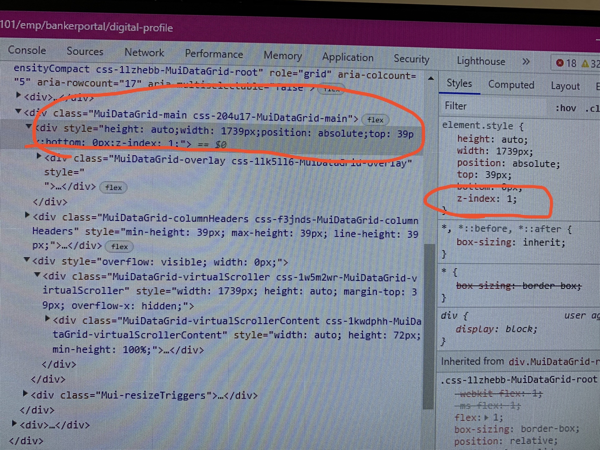Open the Lighthouse tab
The height and width of the screenshot is (450, 600).
click(x=481, y=61)
